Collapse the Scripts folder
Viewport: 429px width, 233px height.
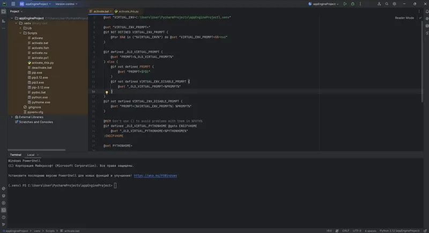click(20, 33)
